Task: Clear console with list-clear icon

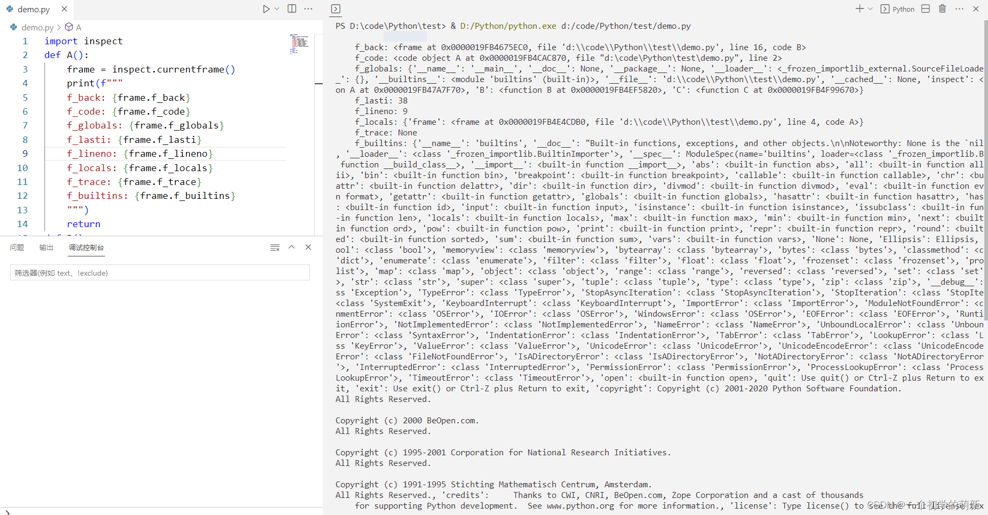Action: point(275,247)
